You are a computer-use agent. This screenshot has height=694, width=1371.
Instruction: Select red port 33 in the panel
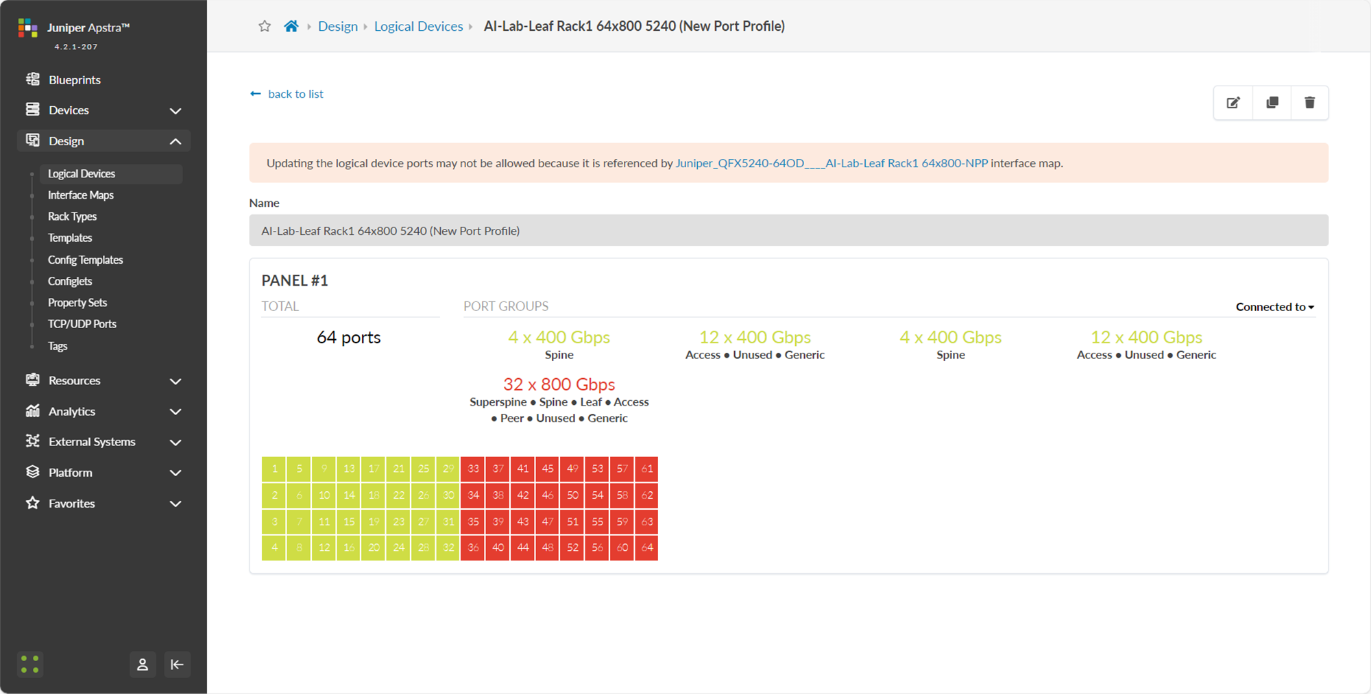point(473,469)
